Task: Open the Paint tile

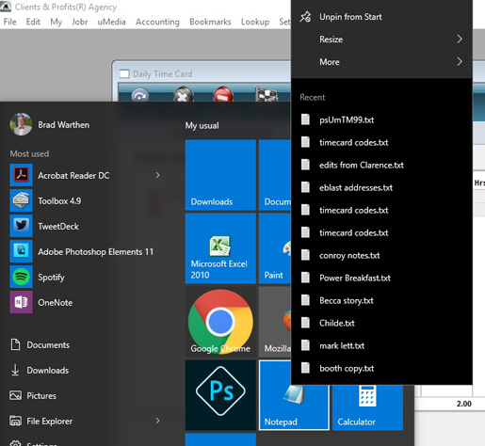Action: (275, 248)
